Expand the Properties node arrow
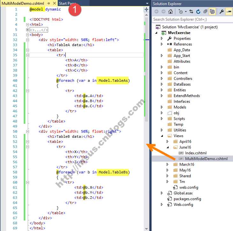Viewport: 233px width, 231px height. pos(162,38)
